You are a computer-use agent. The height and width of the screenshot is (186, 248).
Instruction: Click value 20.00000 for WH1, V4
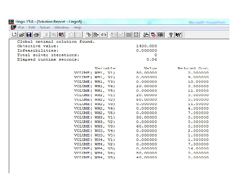(146, 86)
